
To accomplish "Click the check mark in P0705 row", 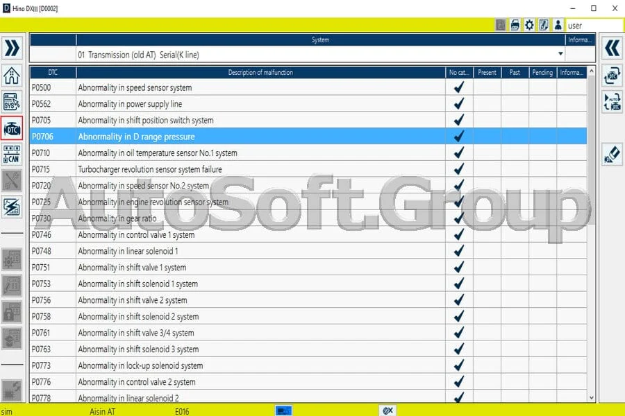I will [x=459, y=120].
